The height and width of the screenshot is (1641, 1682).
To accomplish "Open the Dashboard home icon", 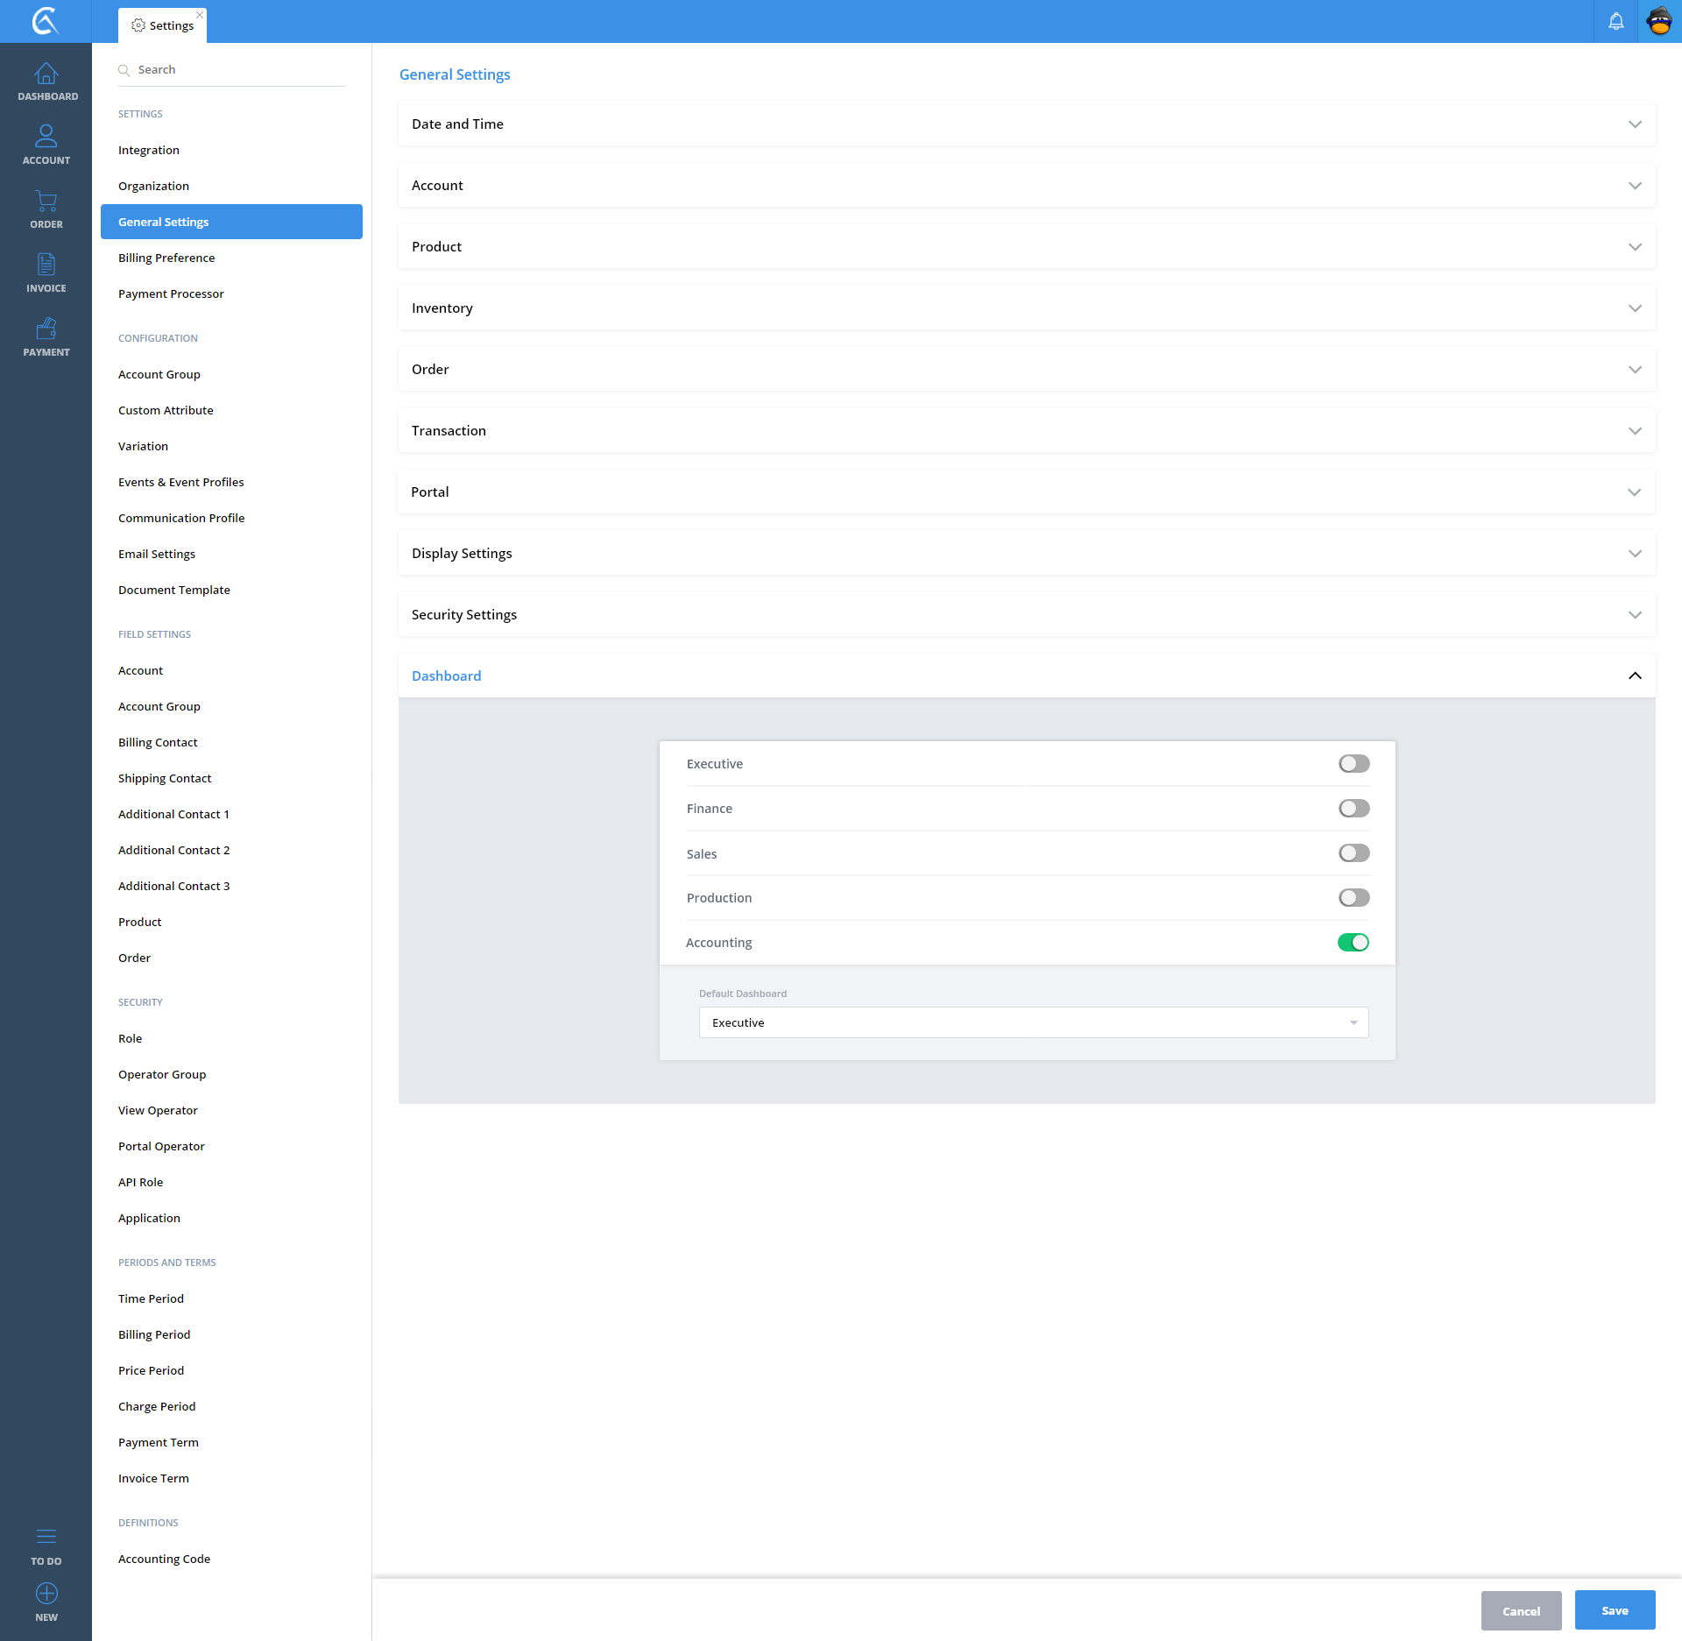I will (x=46, y=74).
